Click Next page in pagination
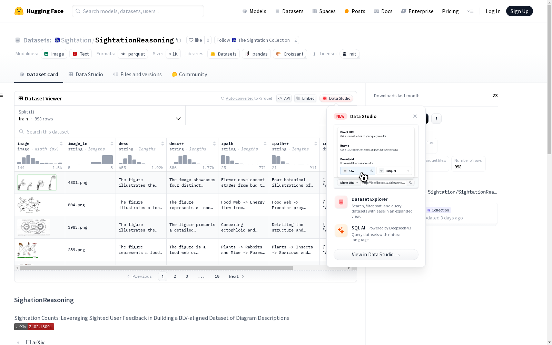Screen dimensions: 552x345 (x=237, y=276)
